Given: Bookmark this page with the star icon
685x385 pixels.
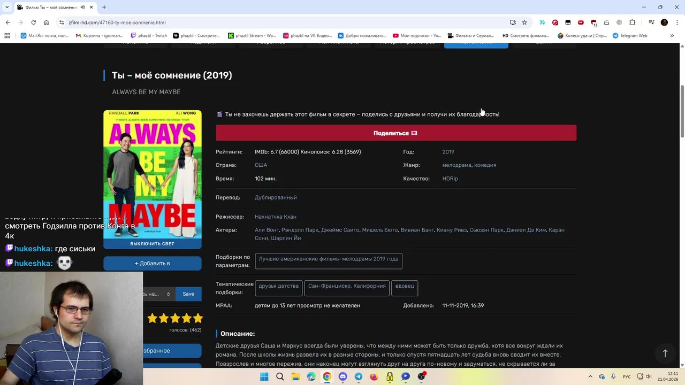Looking at the screenshot, I should click(x=524, y=22).
